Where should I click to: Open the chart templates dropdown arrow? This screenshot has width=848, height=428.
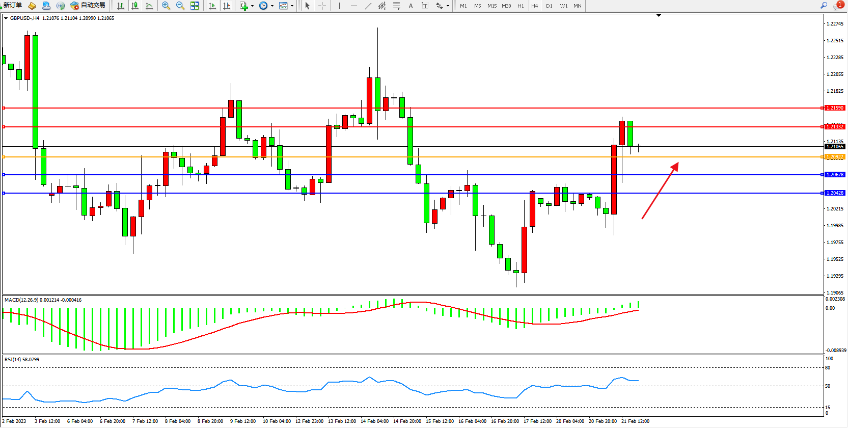[292, 6]
